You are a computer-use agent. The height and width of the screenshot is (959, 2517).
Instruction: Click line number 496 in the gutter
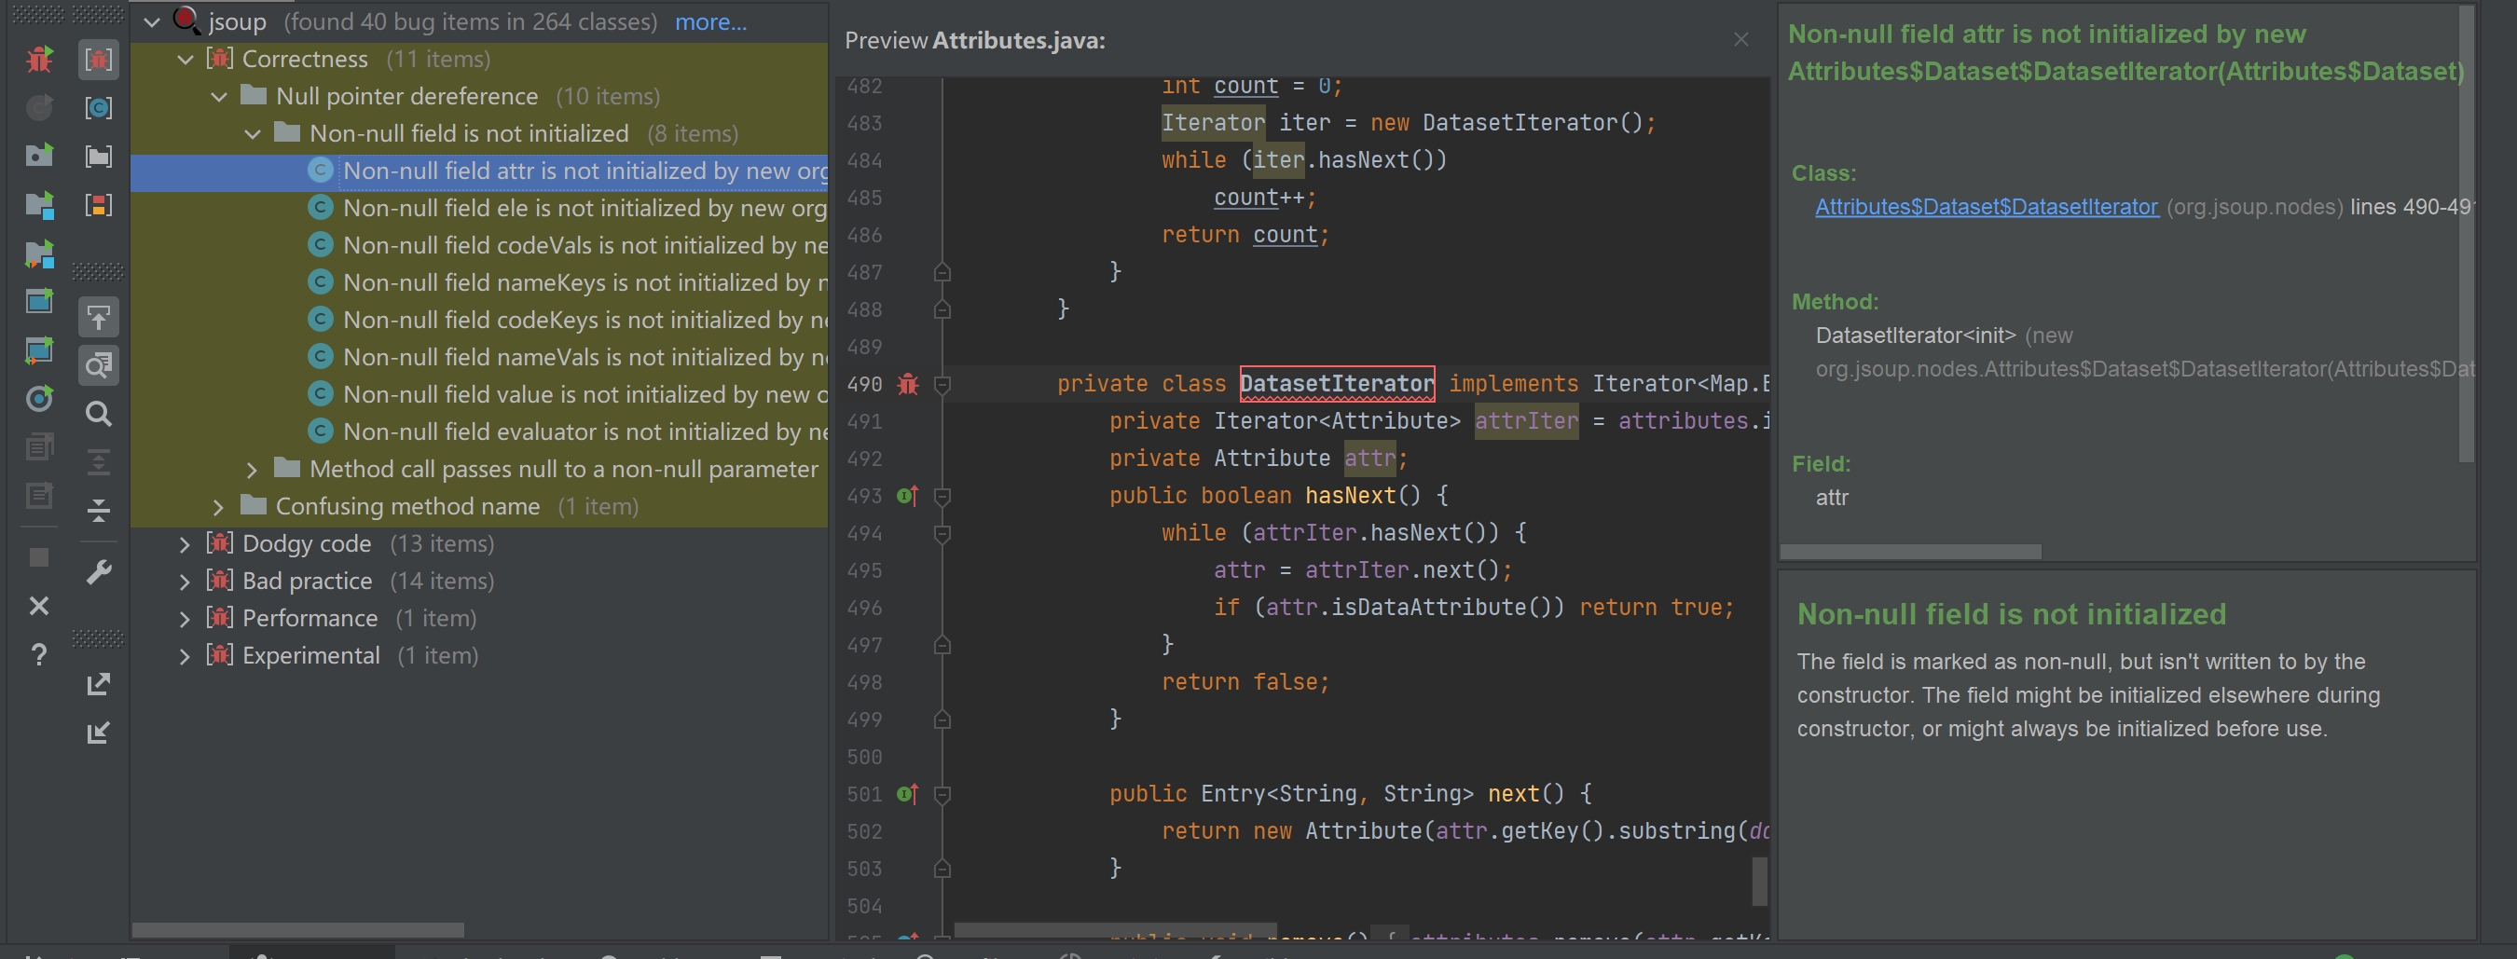865,608
